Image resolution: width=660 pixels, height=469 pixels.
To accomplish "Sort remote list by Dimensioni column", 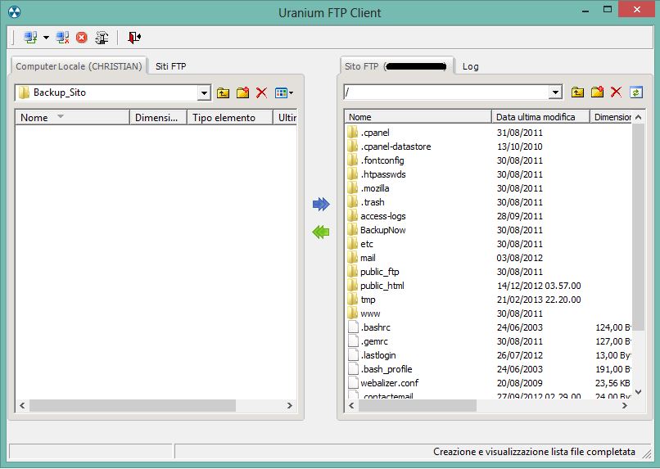I will [x=611, y=116].
